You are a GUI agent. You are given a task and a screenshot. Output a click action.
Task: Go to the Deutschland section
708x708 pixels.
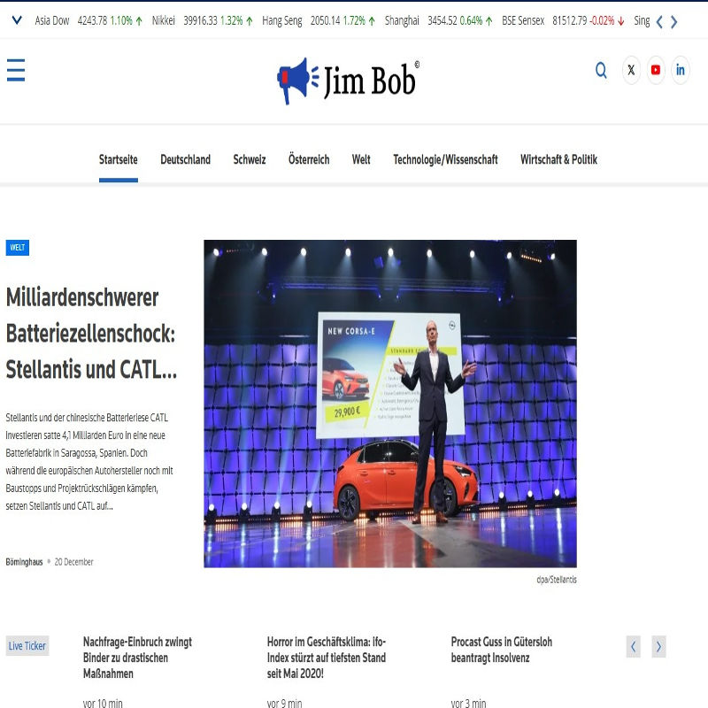185,160
